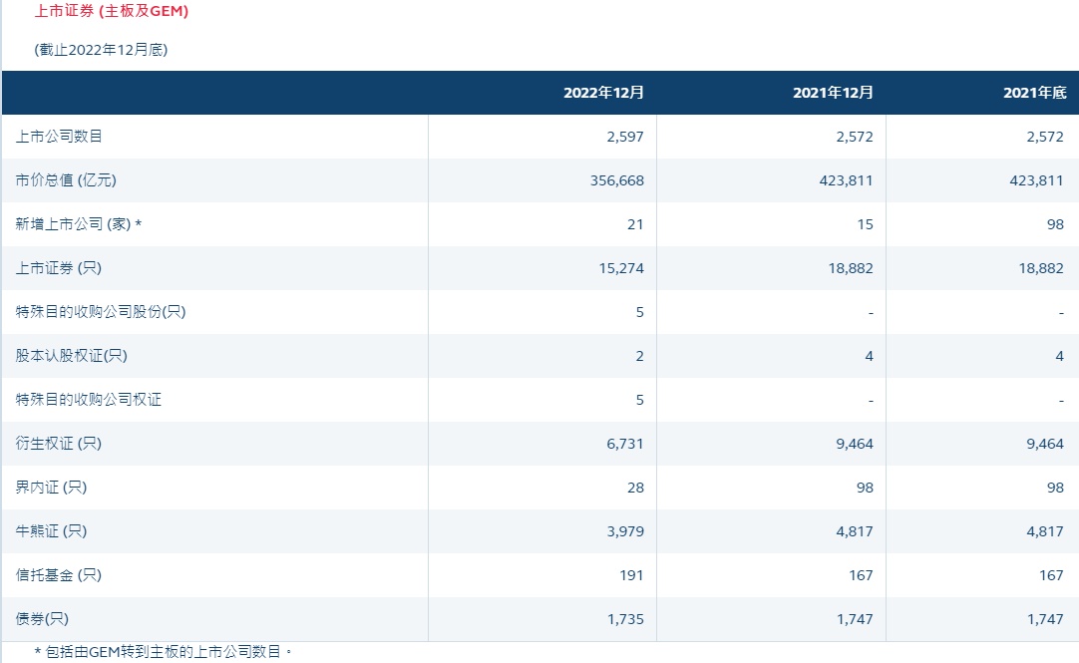
Task: Click the 上市证券 (只) row label
Action: [x=59, y=268]
